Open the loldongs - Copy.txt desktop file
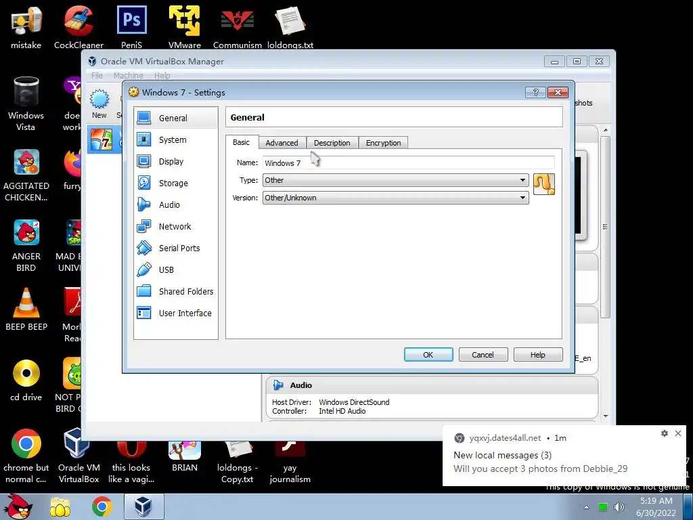Screen dimensions: 693x520 pyautogui.click(x=238, y=462)
